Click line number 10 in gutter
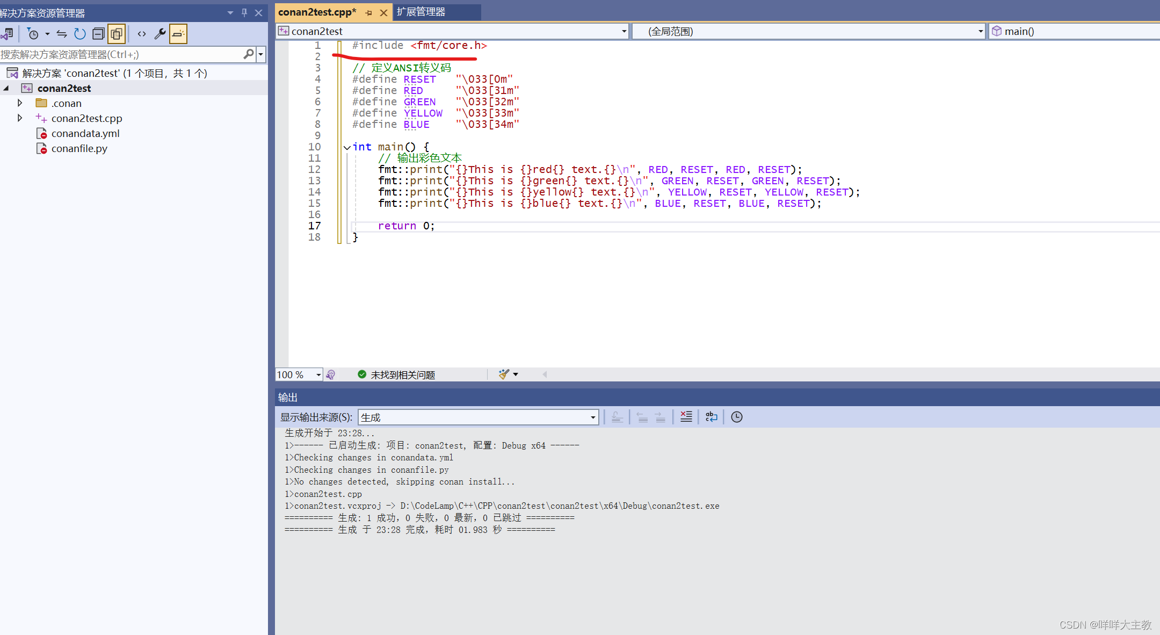This screenshot has height=635, width=1160. pos(314,147)
